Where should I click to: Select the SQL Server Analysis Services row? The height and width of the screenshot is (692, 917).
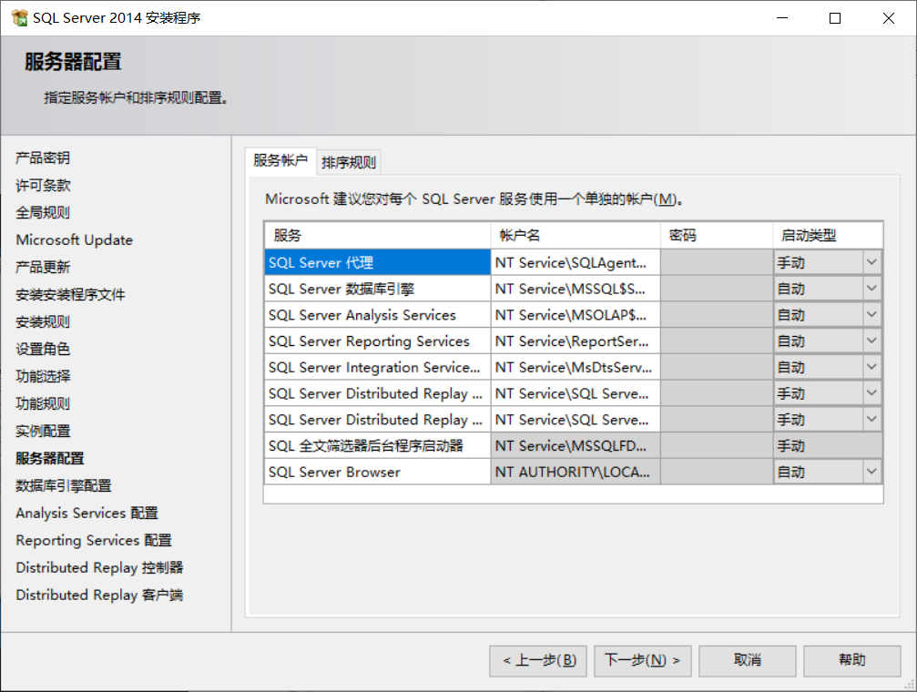(377, 315)
